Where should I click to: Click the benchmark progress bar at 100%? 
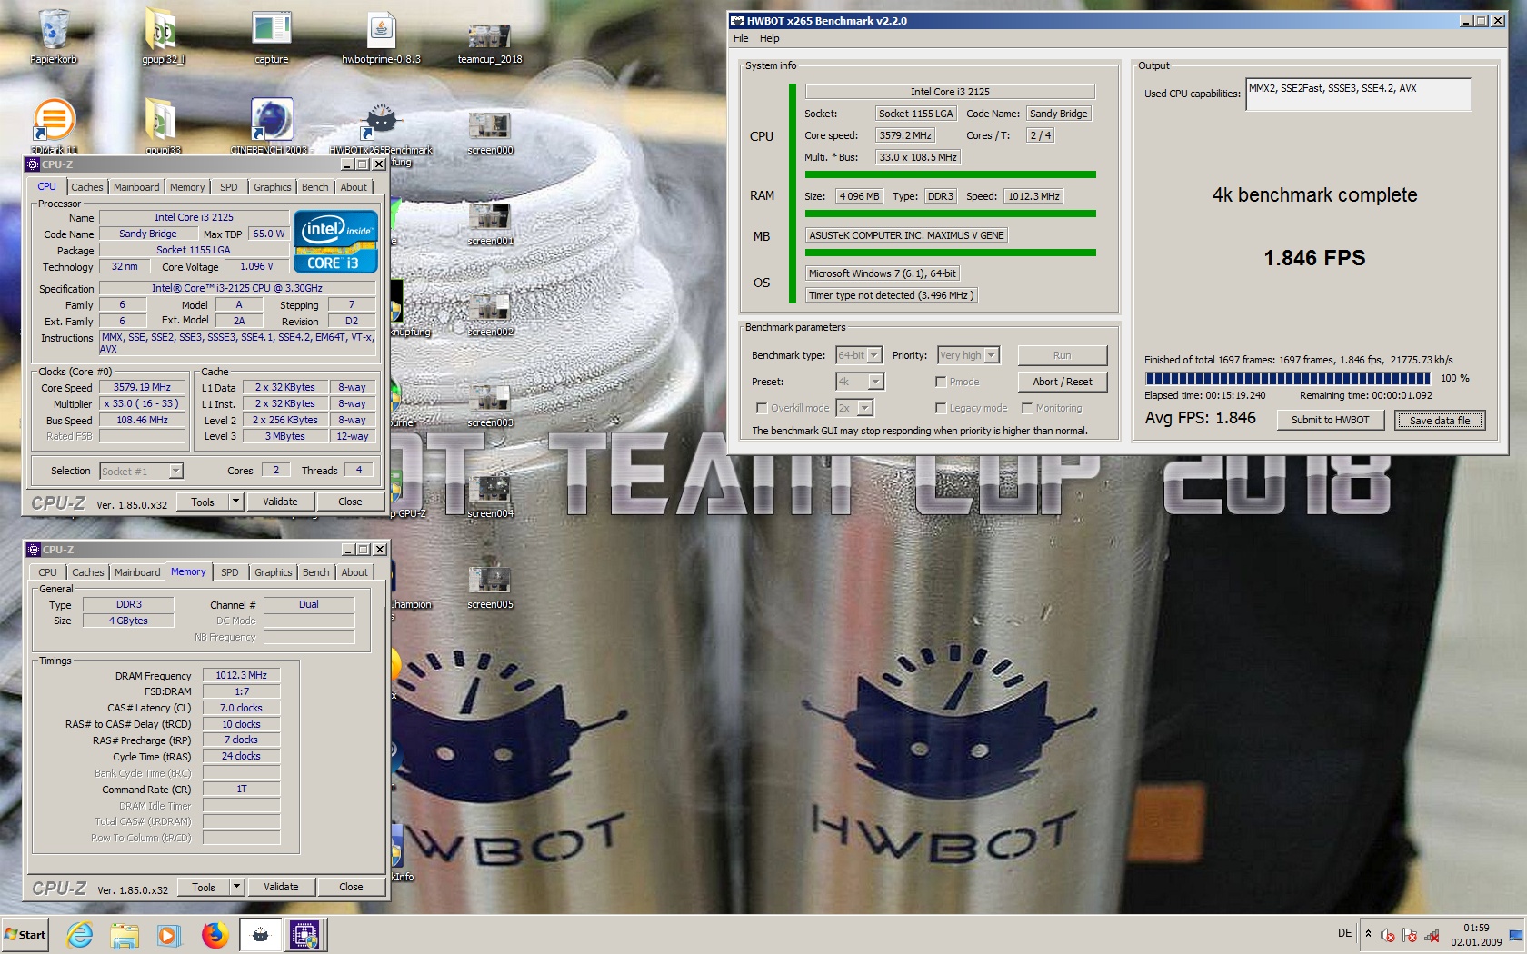1287,378
